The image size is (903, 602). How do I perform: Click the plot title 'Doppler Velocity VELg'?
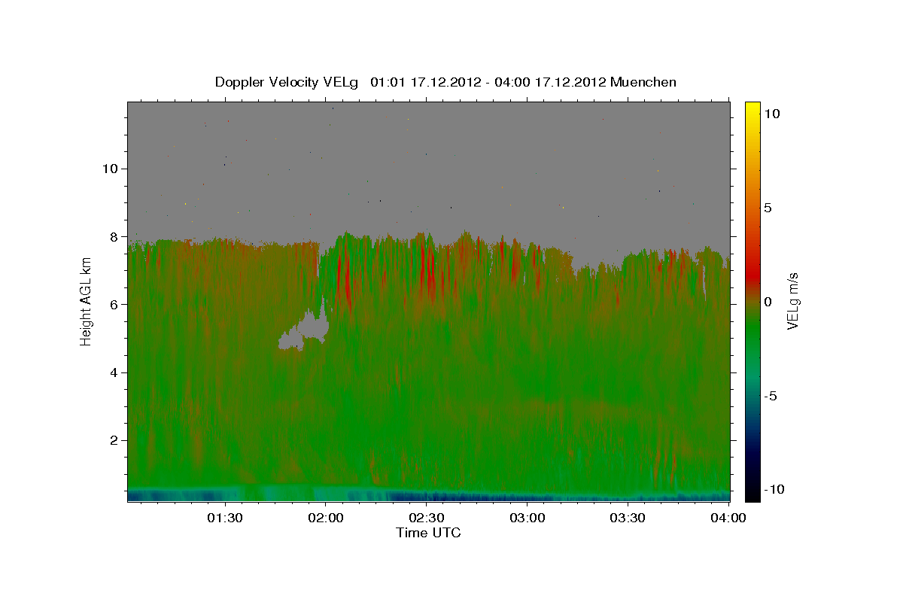(x=286, y=82)
